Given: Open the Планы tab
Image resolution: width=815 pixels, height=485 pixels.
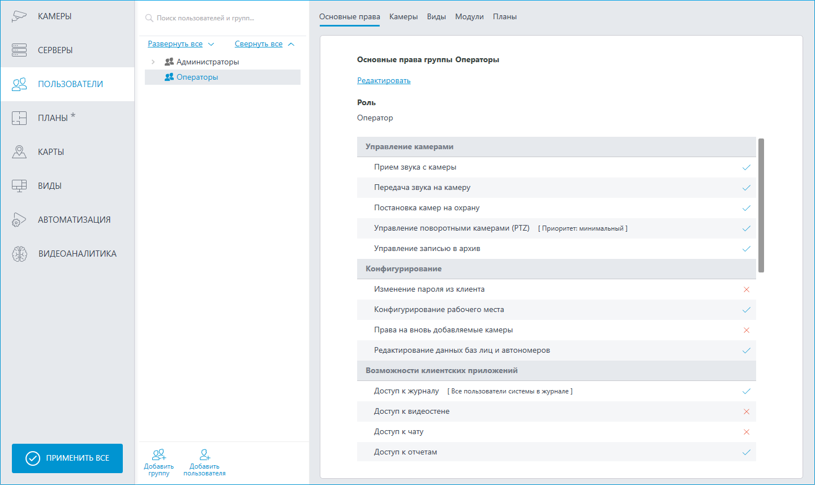Looking at the screenshot, I should point(505,17).
